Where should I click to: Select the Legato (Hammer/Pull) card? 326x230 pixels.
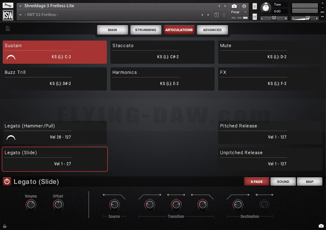point(55,133)
